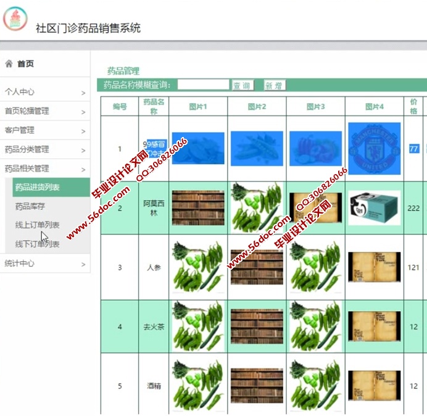
Task: Click the bookshelf image in the 人参 row
Action: tap(257, 267)
